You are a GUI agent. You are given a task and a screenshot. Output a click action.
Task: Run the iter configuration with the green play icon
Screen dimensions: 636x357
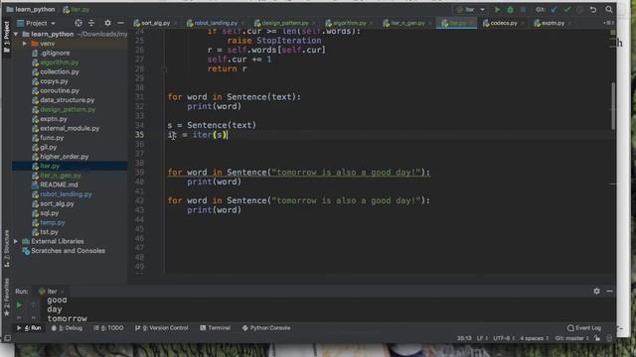point(497,9)
